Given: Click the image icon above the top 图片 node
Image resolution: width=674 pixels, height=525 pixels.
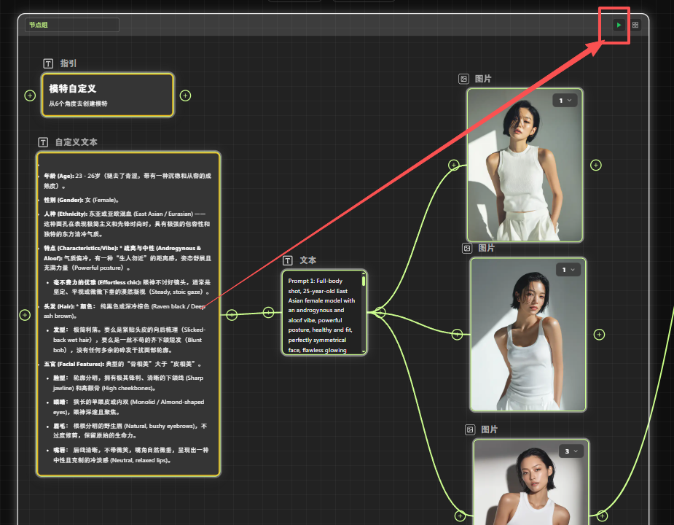Looking at the screenshot, I should coord(463,79).
